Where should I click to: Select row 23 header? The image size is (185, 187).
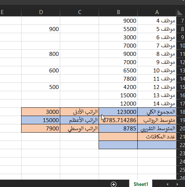pyautogui.click(x=181, y=153)
